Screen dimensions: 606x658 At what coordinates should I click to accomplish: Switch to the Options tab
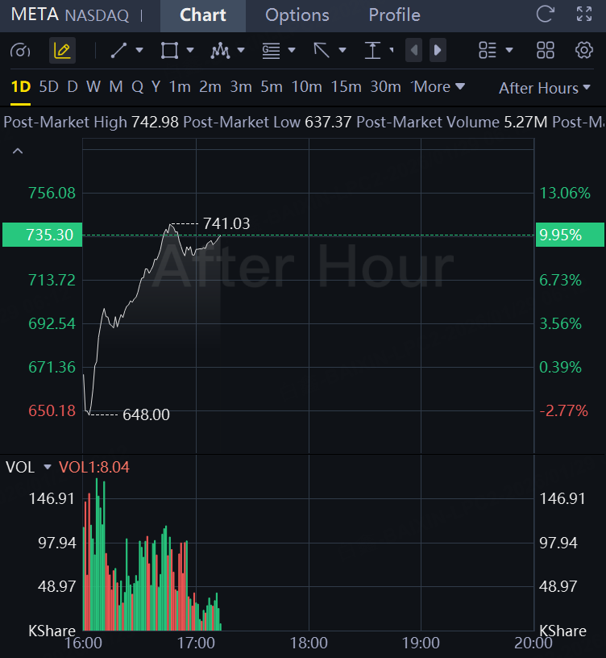point(297,15)
